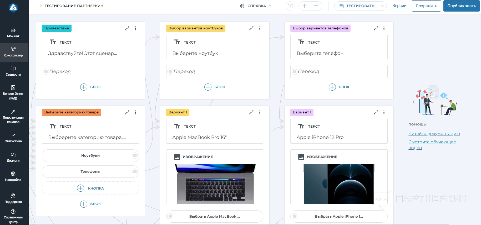Image resolution: width=481 pixels, height=225 pixels.
Task: Click the MacBook image thumbnail
Action: 215,184
